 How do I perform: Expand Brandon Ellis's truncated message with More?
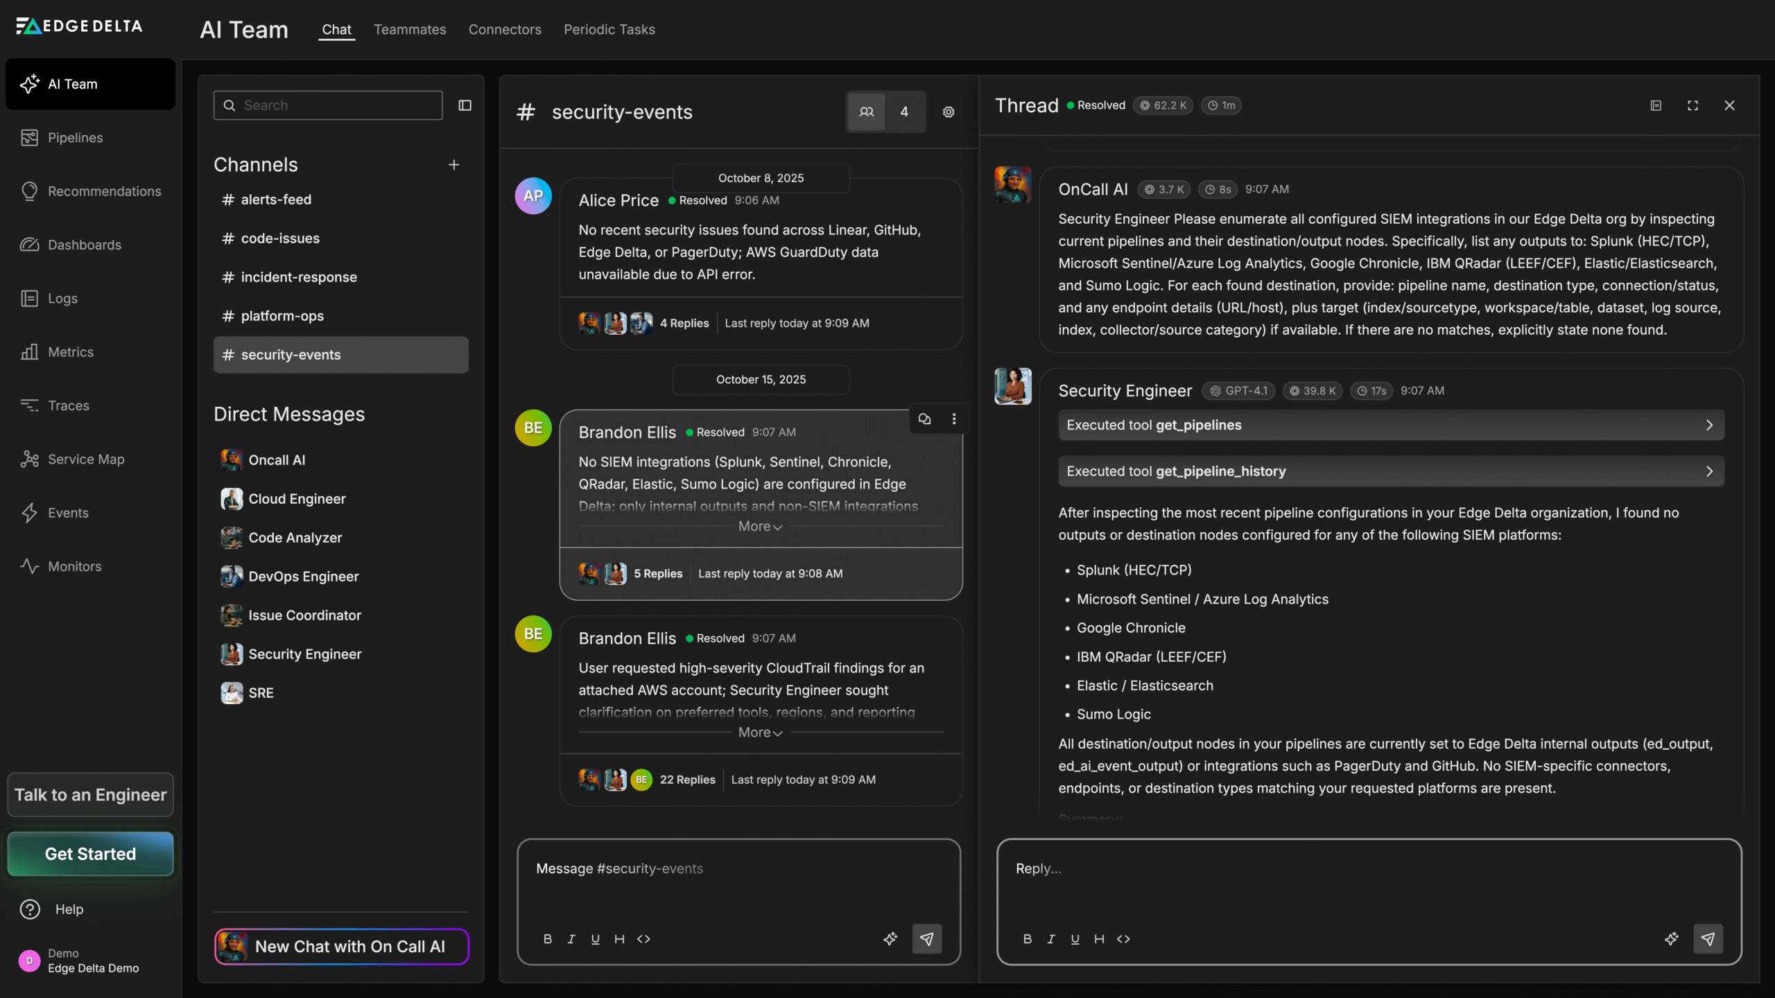pyautogui.click(x=759, y=526)
